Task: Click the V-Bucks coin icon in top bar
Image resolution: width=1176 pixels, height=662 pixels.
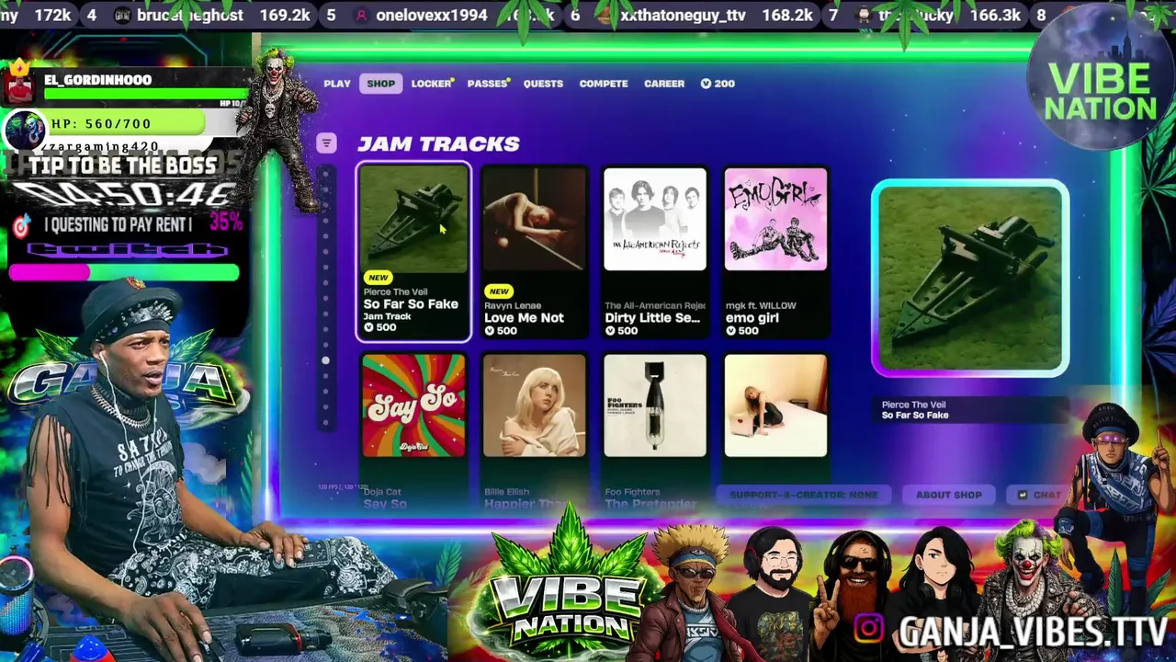Action: (x=706, y=84)
